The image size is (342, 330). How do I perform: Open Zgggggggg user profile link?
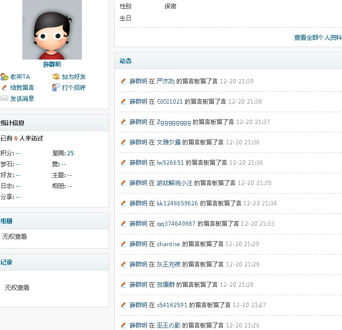pyautogui.click(x=174, y=122)
